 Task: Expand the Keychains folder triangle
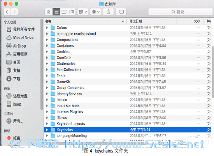(47, 130)
